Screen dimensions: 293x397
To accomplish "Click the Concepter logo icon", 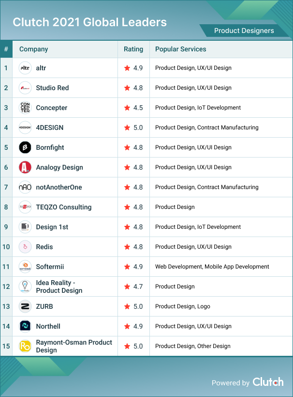I will [25, 108].
